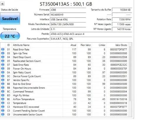Click the status icon for Vendor Specific
The width and height of the screenshot is (146, 140).
point(3,80)
